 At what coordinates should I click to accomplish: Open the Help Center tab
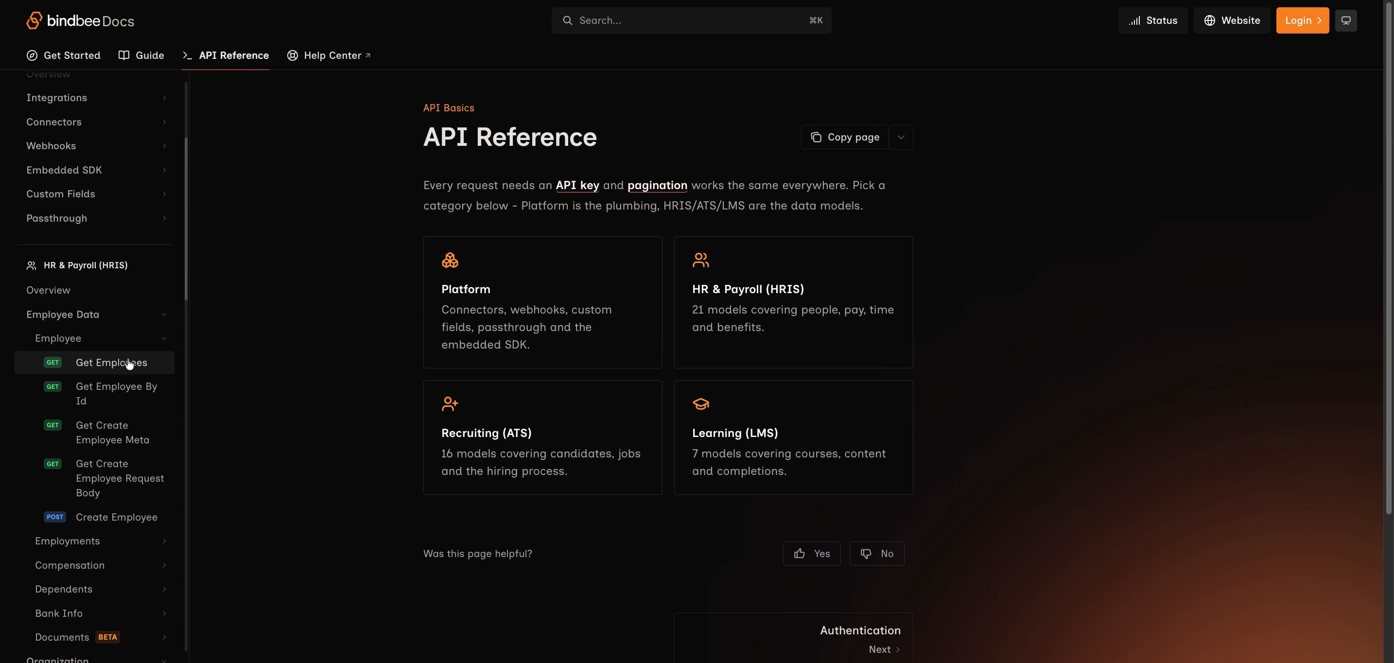(329, 55)
